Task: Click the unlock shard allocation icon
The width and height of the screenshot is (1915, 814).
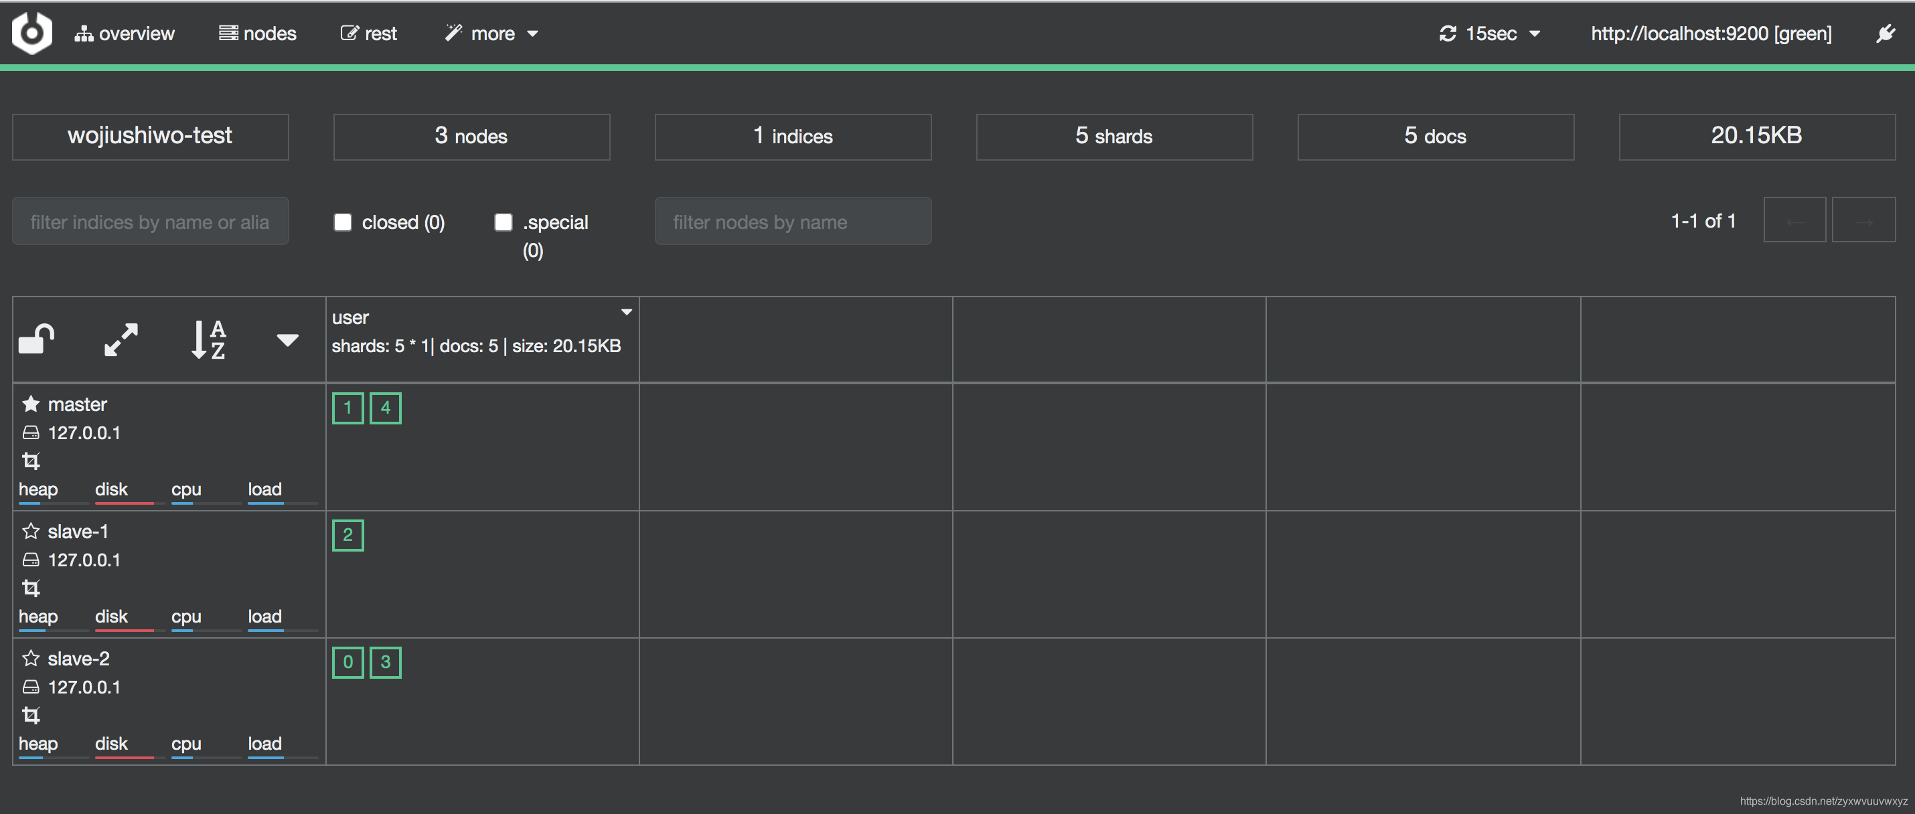Action: coord(36,339)
